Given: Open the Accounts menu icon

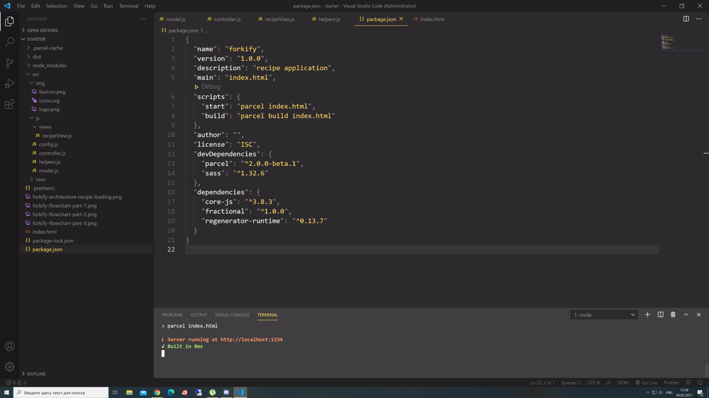Looking at the screenshot, I should pos(10,346).
